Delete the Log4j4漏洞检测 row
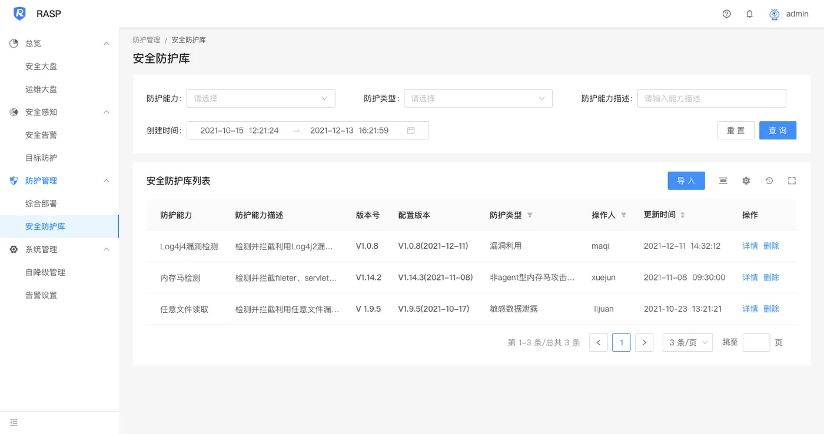Image resolution: width=824 pixels, height=434 pixels. 771,246
